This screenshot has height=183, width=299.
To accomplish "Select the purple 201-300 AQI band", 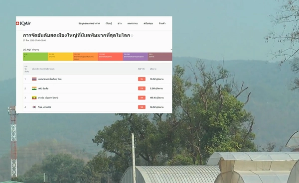I will [x=136, y=57].
